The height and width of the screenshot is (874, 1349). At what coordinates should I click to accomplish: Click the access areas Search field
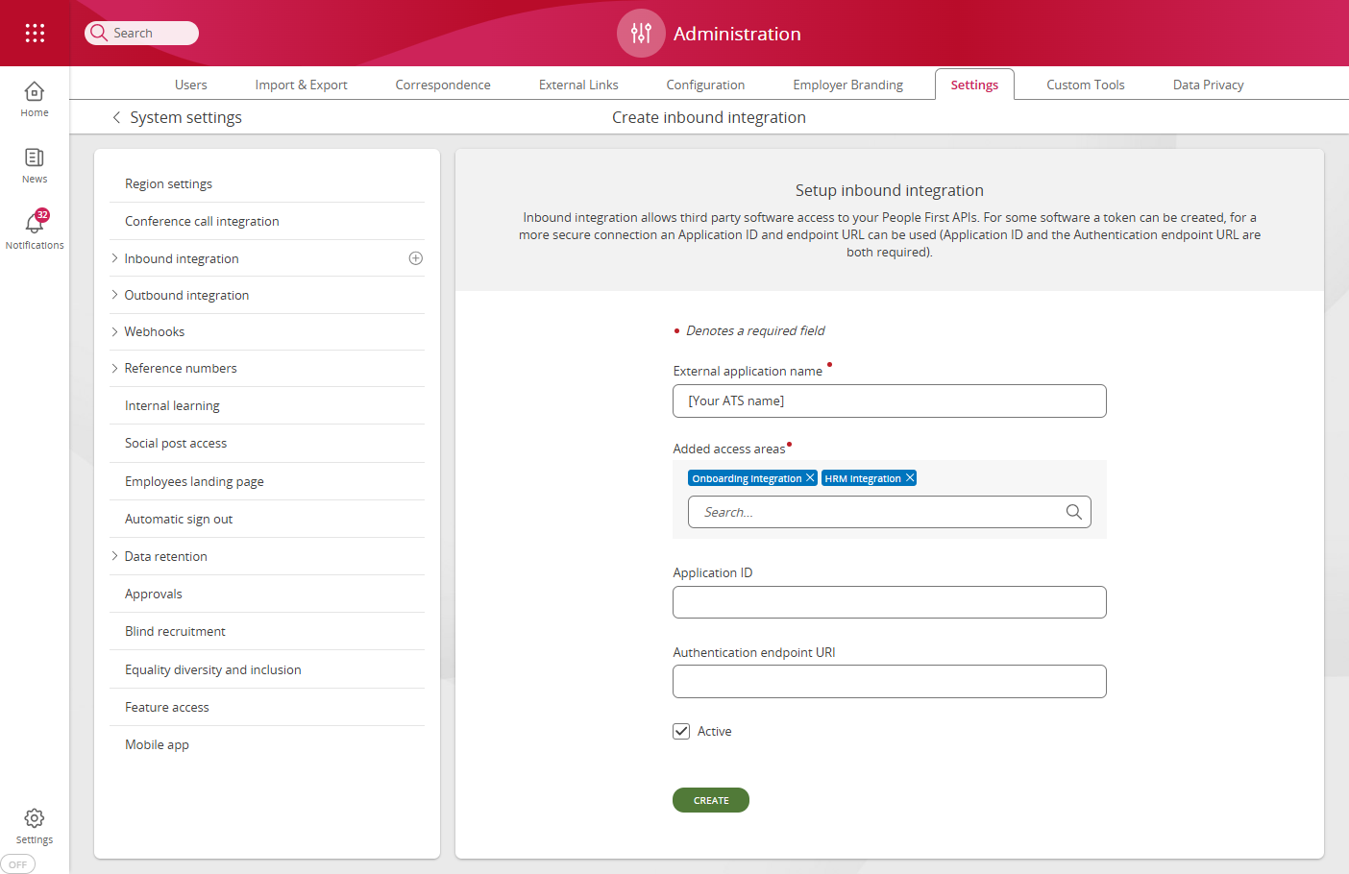(x=890, y=512)
